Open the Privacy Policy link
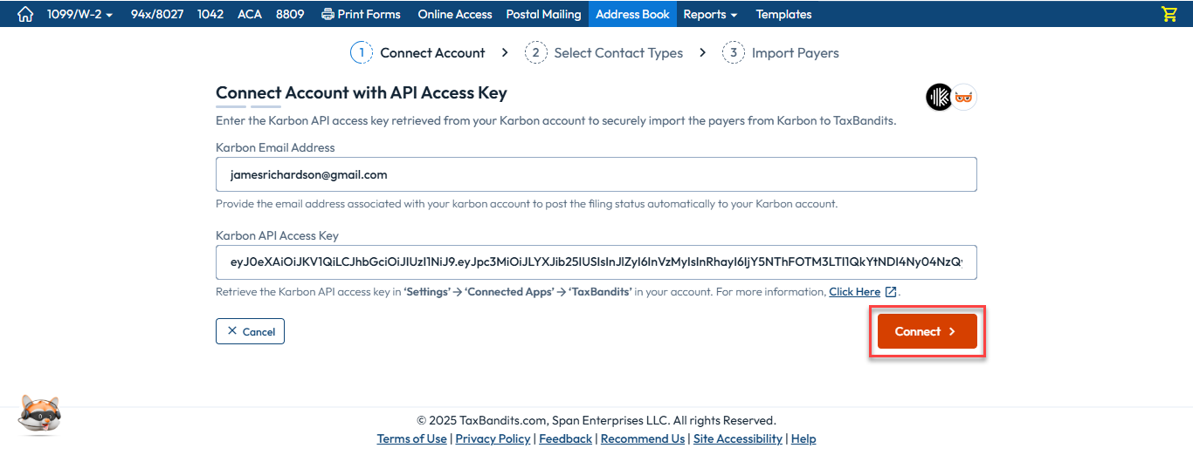Viewport: 1193px width, 455px height. (x=493, y=438)
